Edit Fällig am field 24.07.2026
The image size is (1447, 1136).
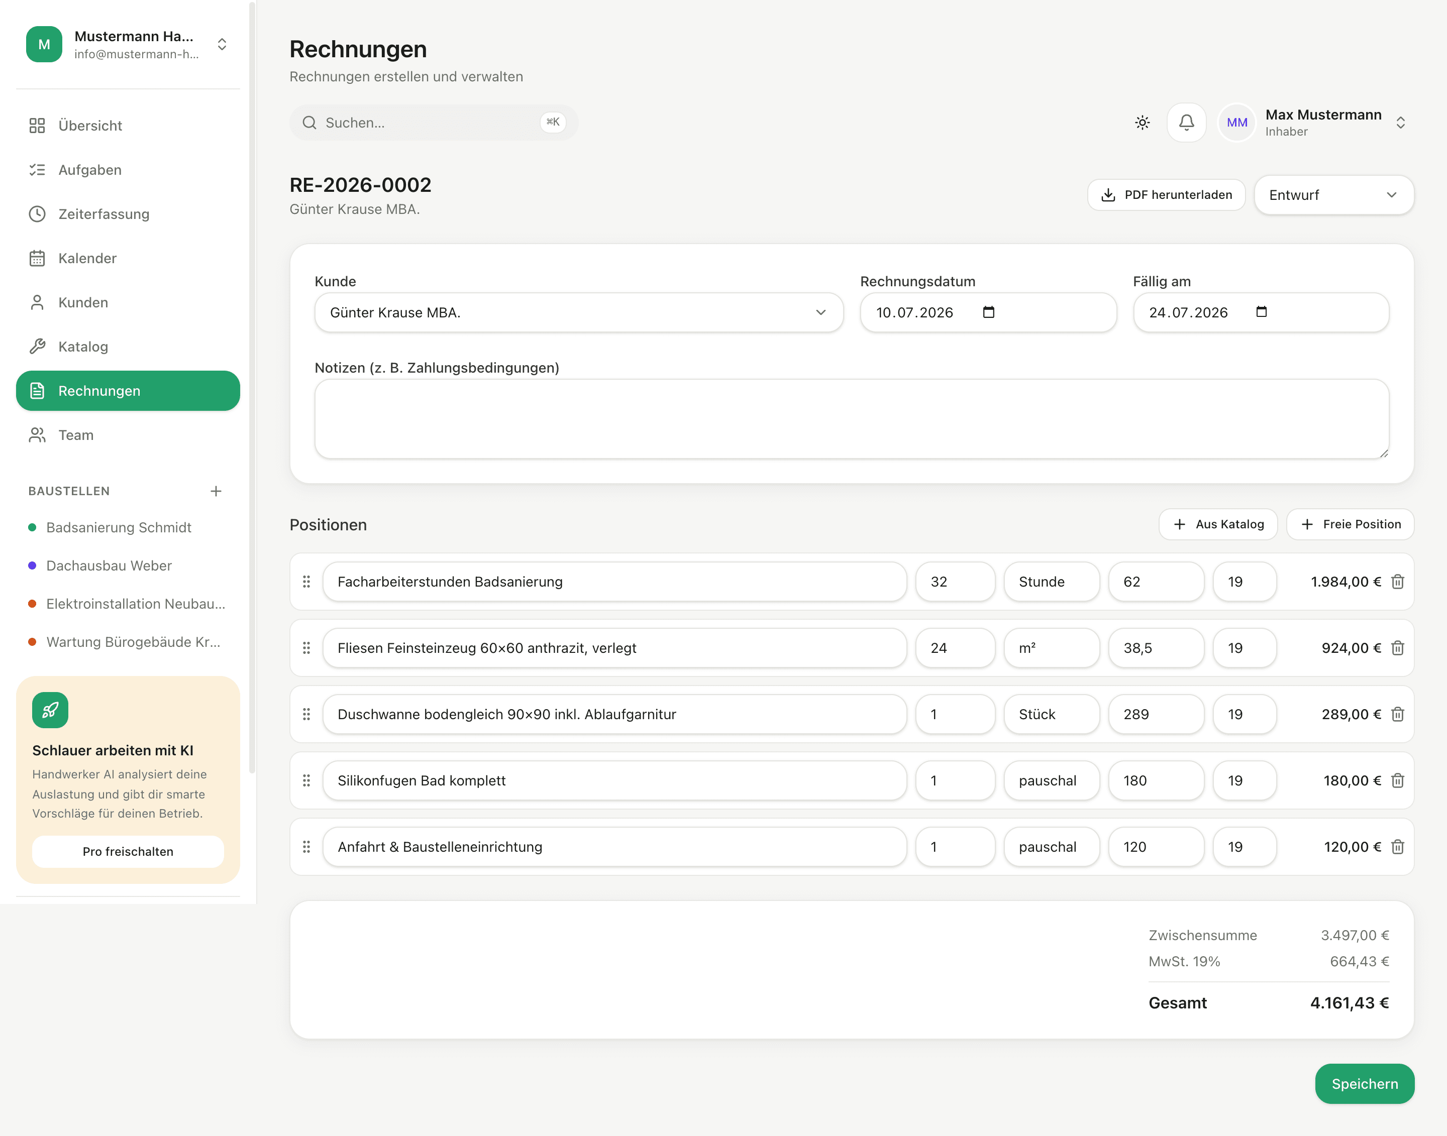1261,312
